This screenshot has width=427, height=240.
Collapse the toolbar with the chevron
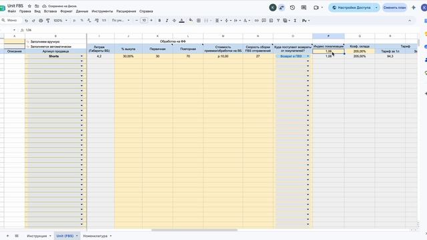410,21
